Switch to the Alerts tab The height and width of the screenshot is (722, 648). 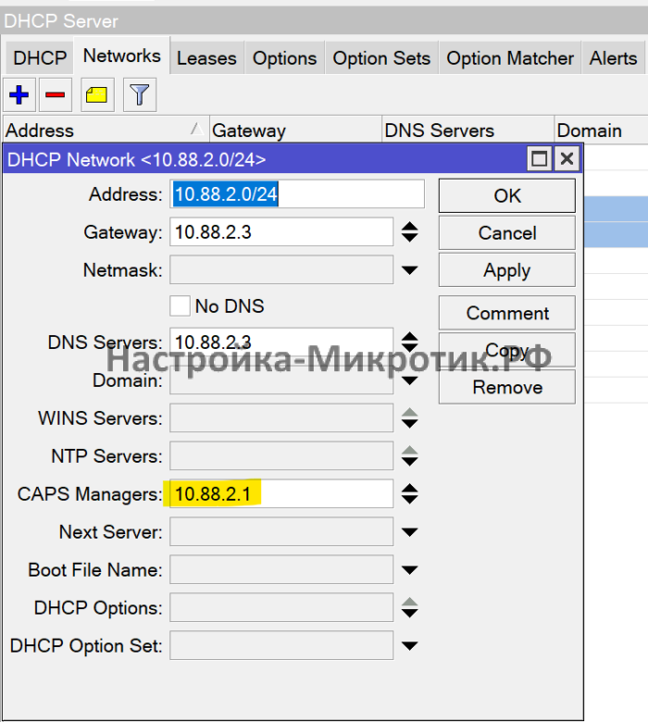(x=613, y=58)
